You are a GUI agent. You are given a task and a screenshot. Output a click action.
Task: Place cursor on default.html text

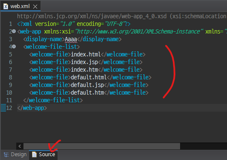click(x=89, y=77)
